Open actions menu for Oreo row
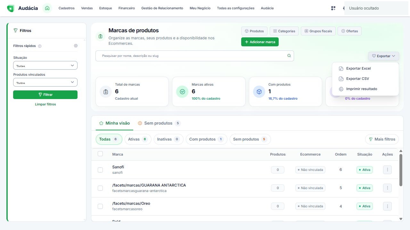Image resolution: width=410 pixels, height=230 pixels. [387, 206]
